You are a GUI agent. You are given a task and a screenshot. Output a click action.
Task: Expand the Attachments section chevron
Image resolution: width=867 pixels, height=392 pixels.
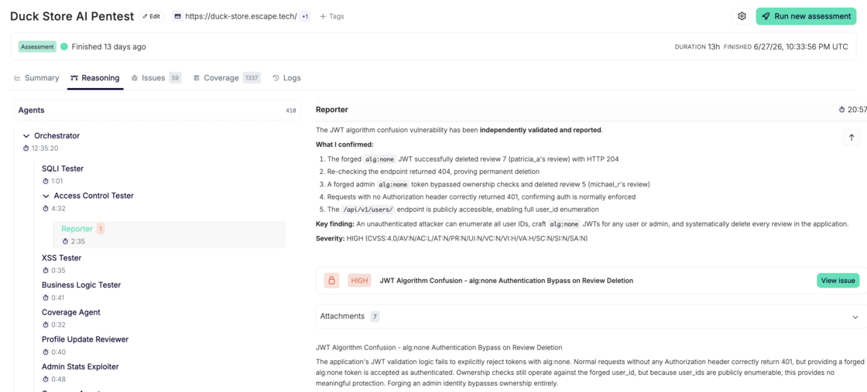(x=855, y=316)
